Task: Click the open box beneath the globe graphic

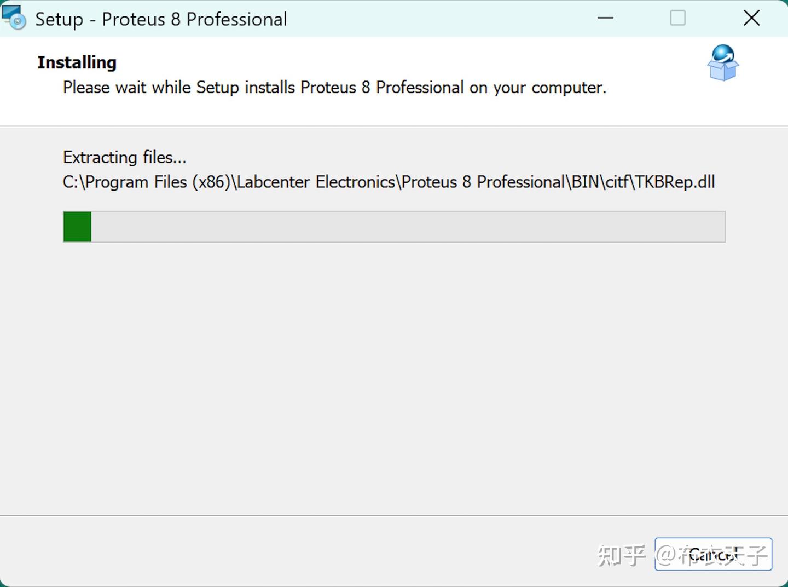Action: coord(723,74)
